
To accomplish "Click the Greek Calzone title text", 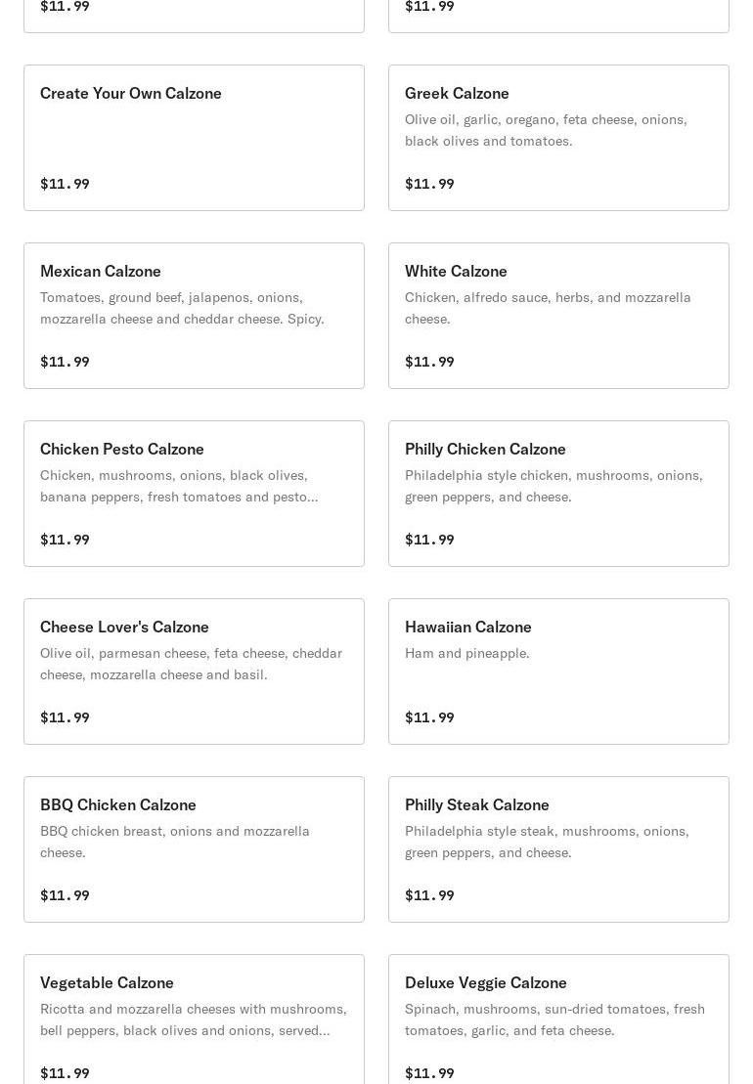I will click(457, 93).
